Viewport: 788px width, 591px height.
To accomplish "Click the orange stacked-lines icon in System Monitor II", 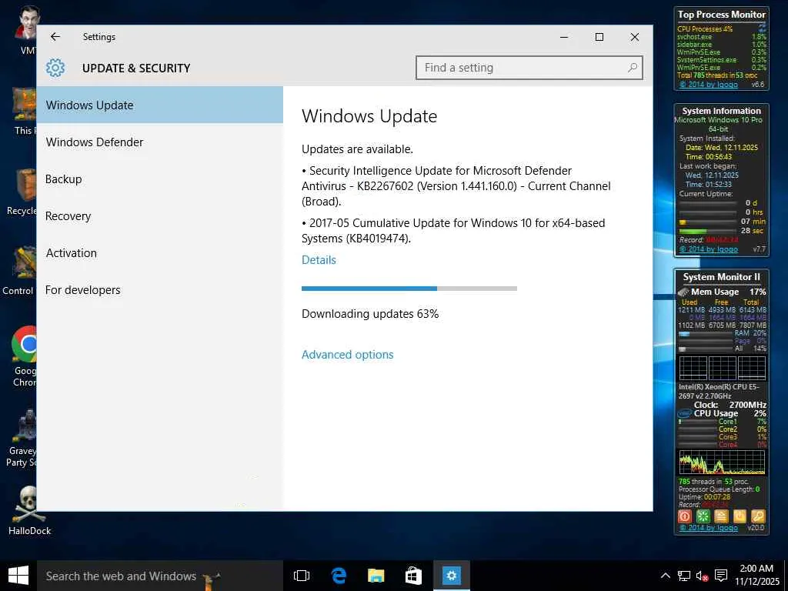I will [x=721, y=516].
